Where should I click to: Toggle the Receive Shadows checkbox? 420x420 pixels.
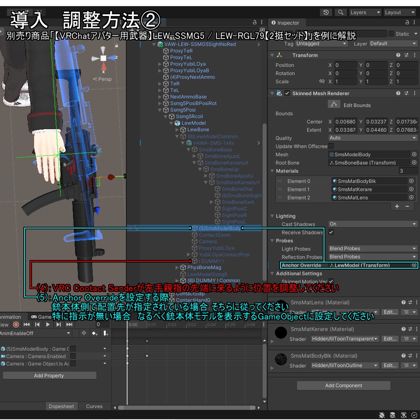click(x=331, y=232)
